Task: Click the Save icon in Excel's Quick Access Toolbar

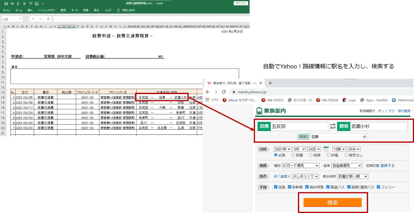Action: click(6, 4)
